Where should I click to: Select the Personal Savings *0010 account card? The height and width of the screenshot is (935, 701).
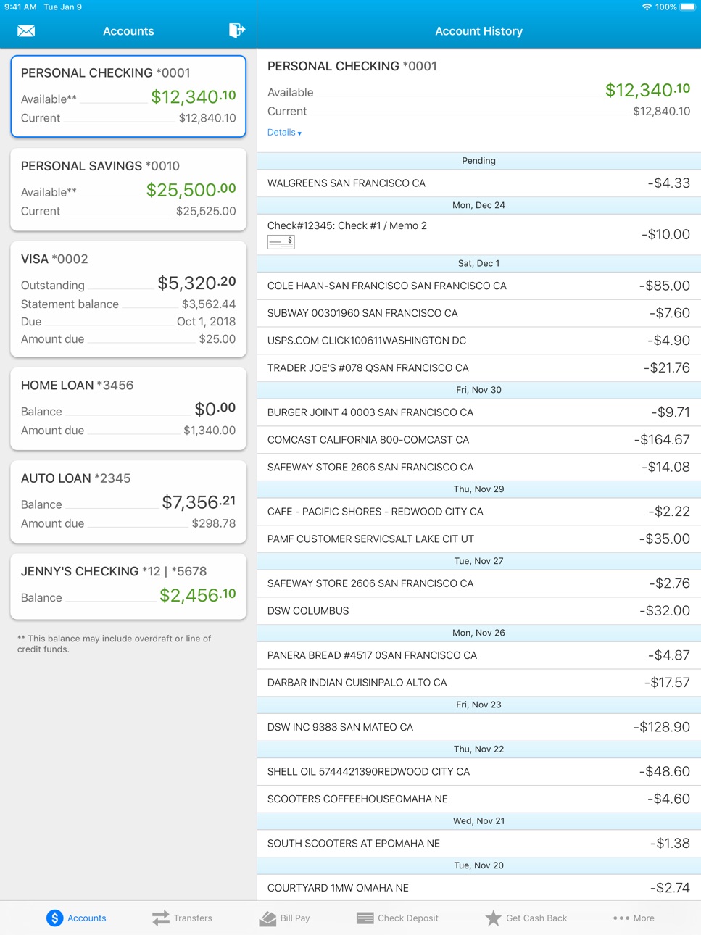128,189
